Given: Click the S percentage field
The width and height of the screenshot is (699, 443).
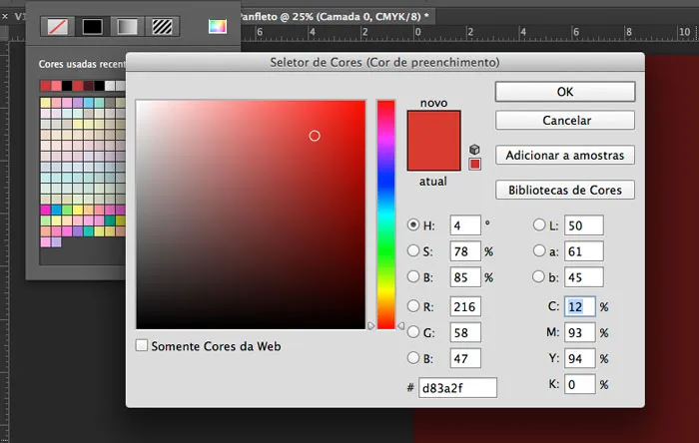Looking at the screenshot, I should [465, 251].
